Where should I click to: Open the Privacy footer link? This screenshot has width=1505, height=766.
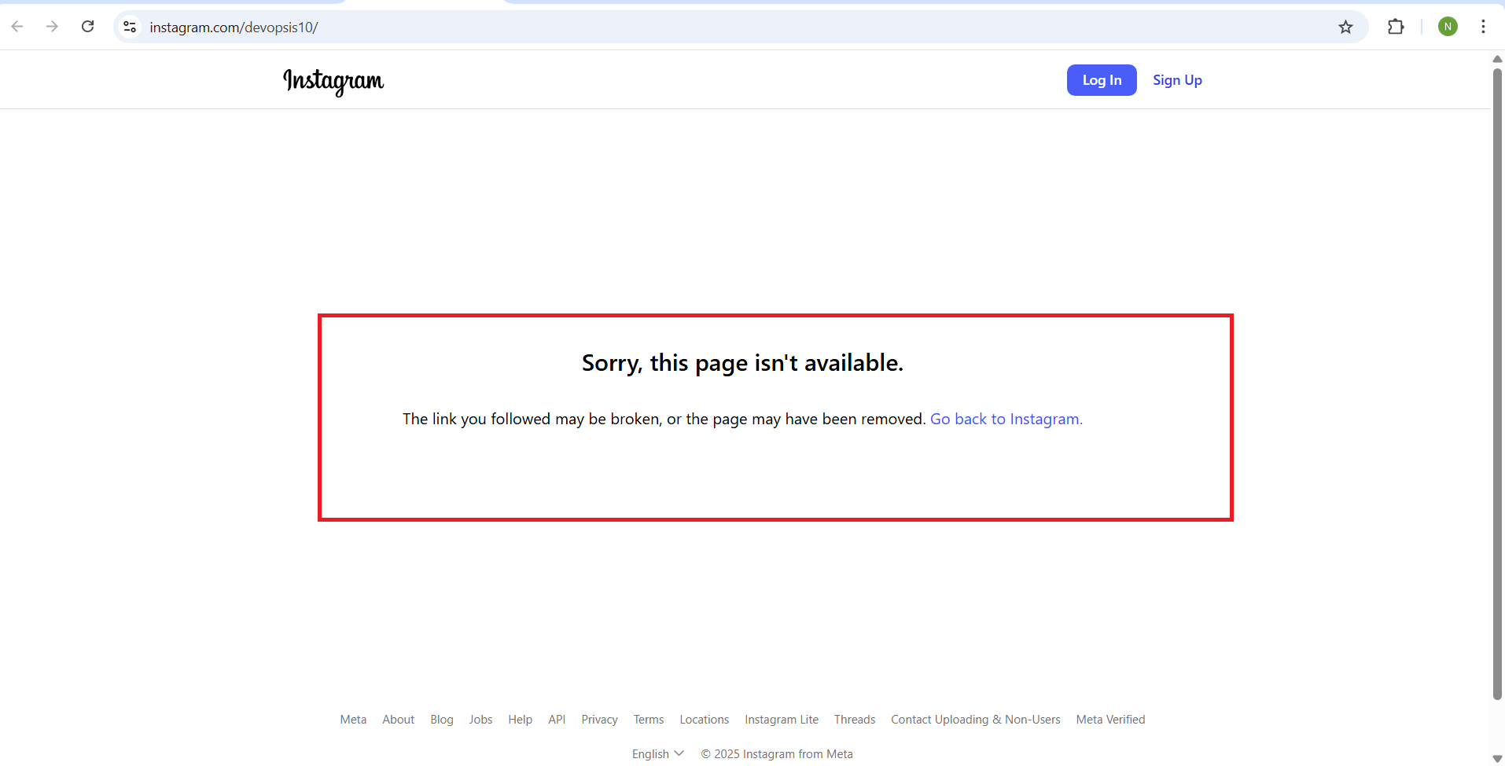point(599,720)
